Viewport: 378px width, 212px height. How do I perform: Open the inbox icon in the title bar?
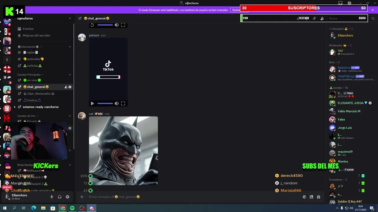(x=340, y=3)
